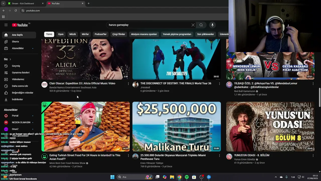Select Yemek pişirme programları filter chip

(x=177, y=34)
